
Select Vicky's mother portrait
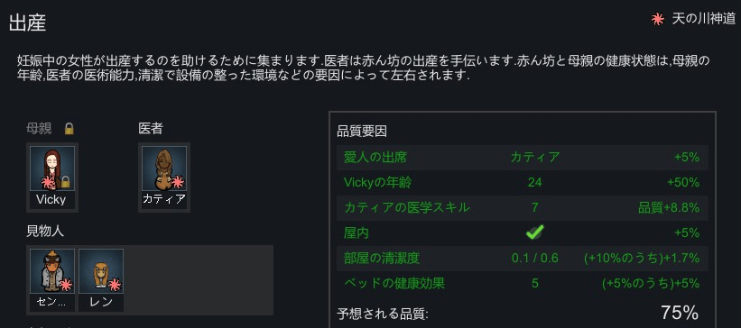pos(52,177)
